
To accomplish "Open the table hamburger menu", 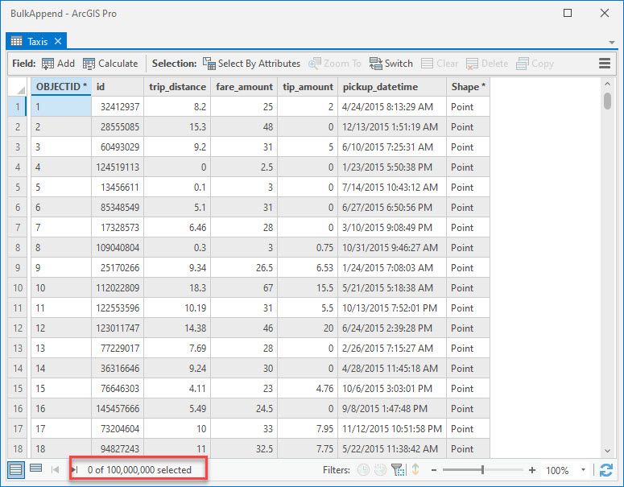I will pos(605,64).
